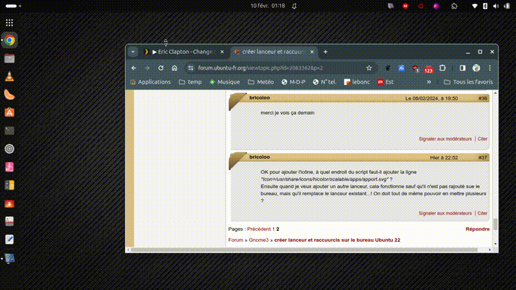Click the vertical scrollbar thumb
This screenshot has width=516, height=290.
tap(495, 224)
